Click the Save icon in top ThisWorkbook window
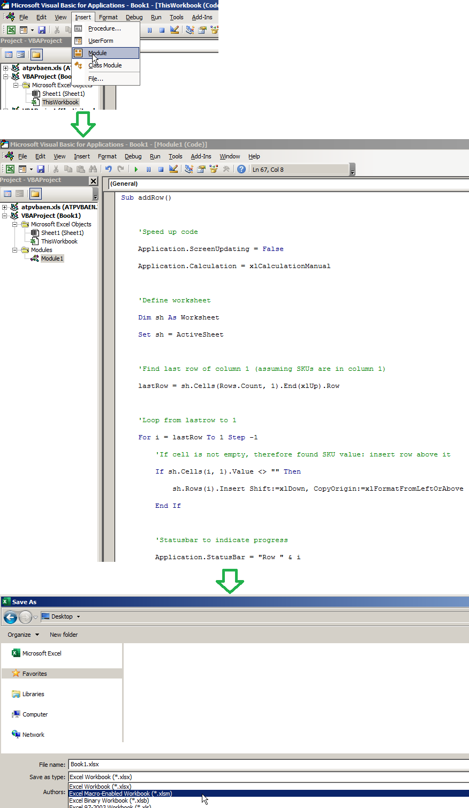This screenshot has width=469, height=808. click(x=42, y=30)
